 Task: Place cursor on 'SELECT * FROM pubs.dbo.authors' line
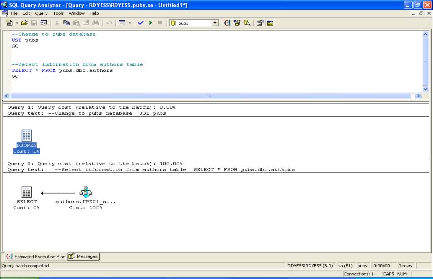(x=62, y=70)
